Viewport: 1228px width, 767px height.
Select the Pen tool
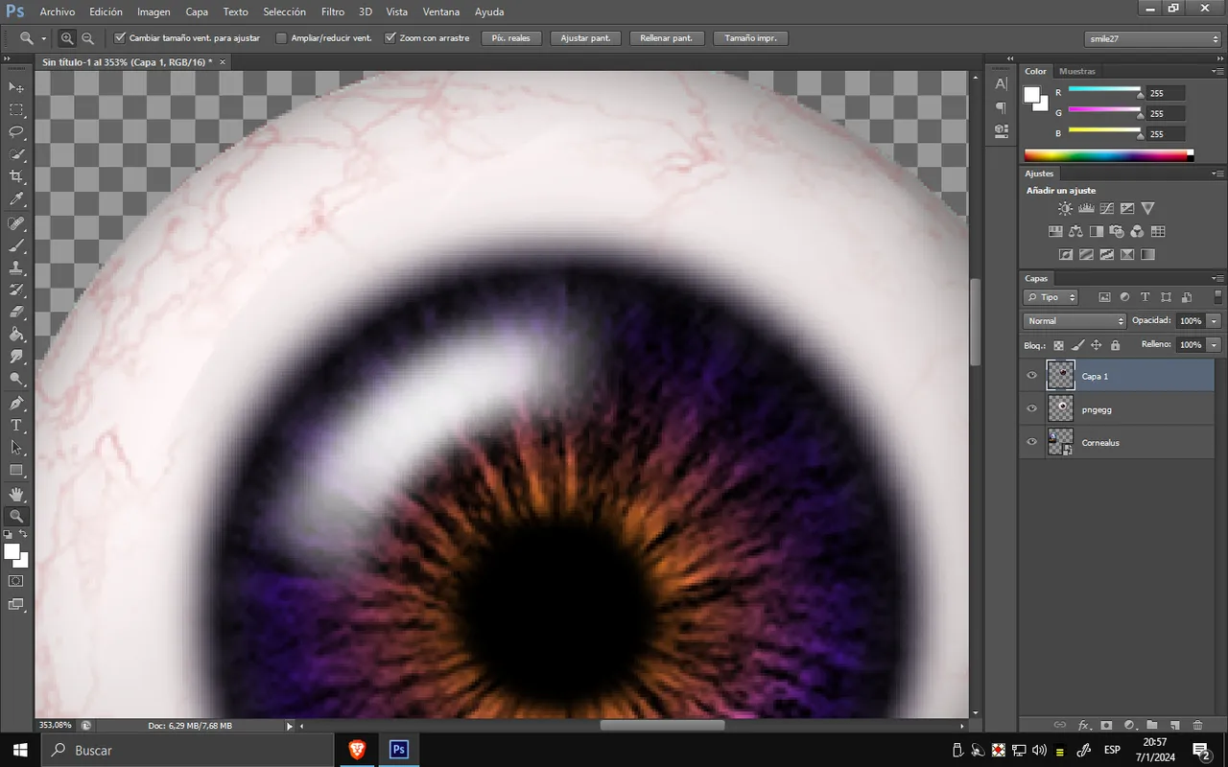[x=16, y=403]
